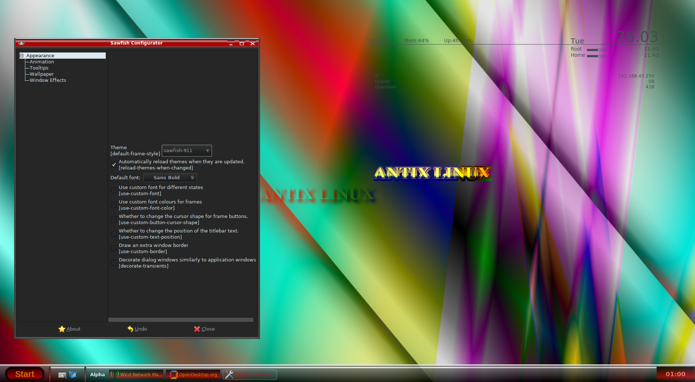The image size is (695, 382).
Task: Uncheck automatically reload themes when updated
Action: [x=114, y=164]
